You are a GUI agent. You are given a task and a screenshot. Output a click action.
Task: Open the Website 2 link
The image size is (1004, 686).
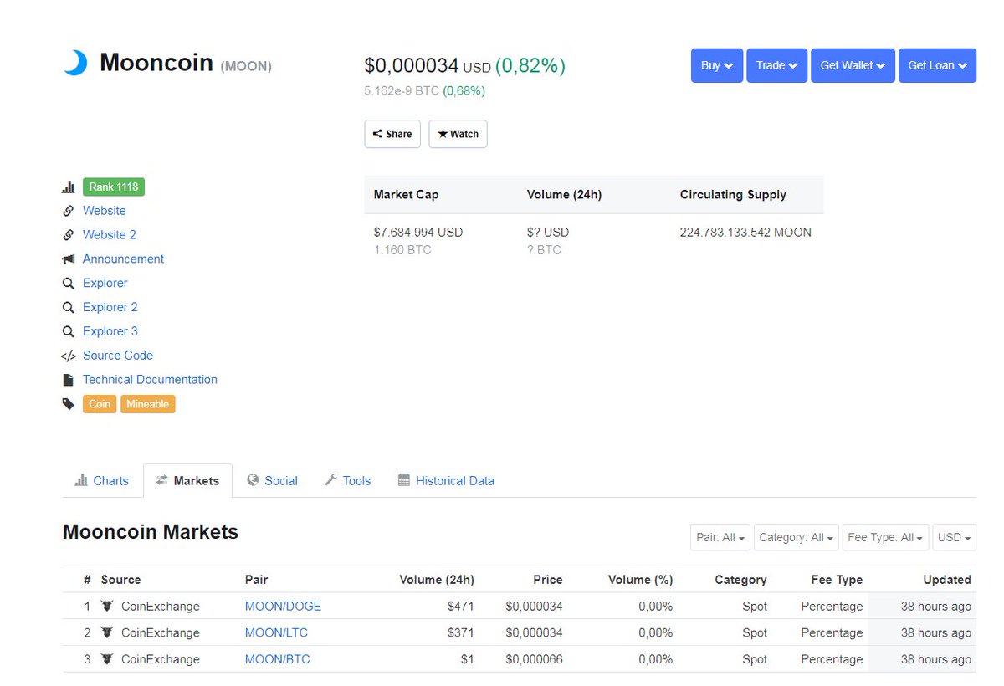click(x=110, y=235)
